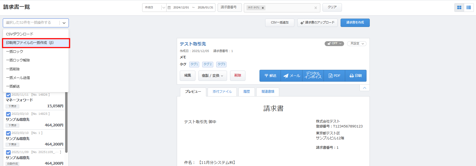Uncheck the マネーフォワード invoice checkbox
The width and height of the screenshot is (476, 166).
pyautogui.click(x=8, y=95)
